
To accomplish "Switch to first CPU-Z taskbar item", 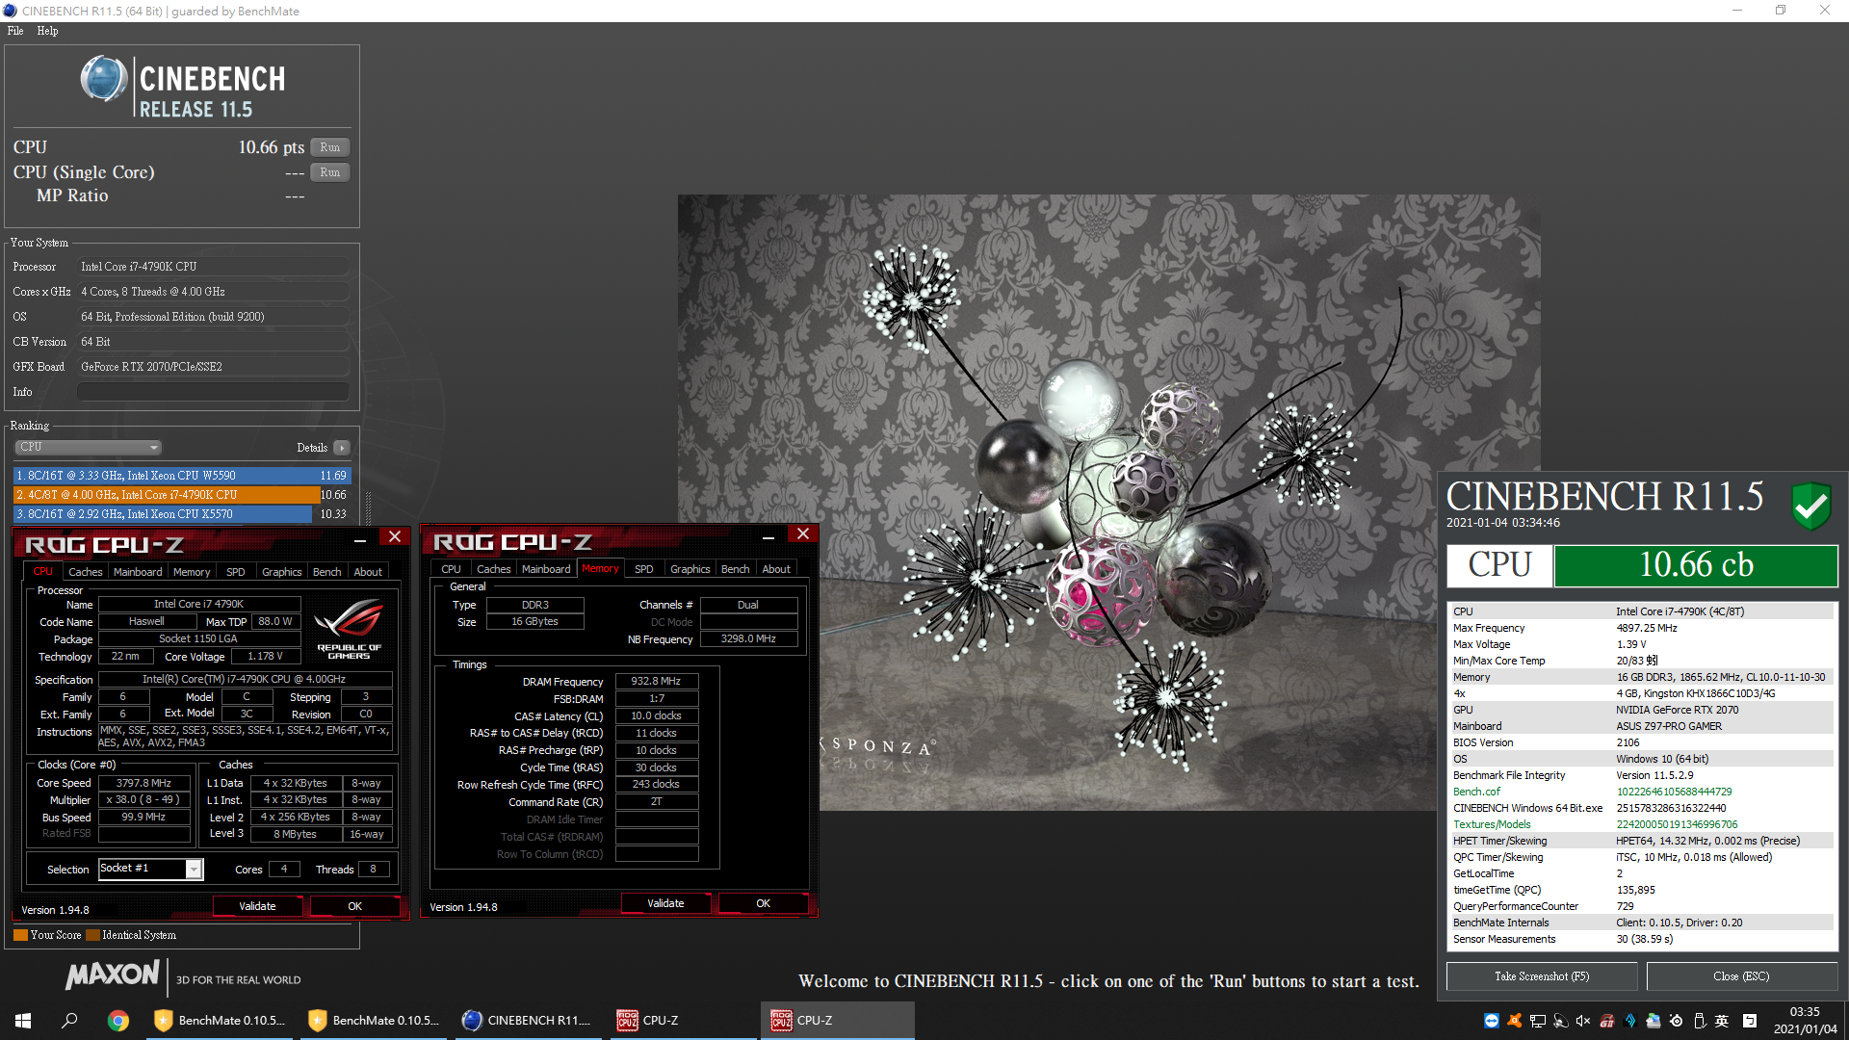I will pyautogui.click(x=683, y=1021).
